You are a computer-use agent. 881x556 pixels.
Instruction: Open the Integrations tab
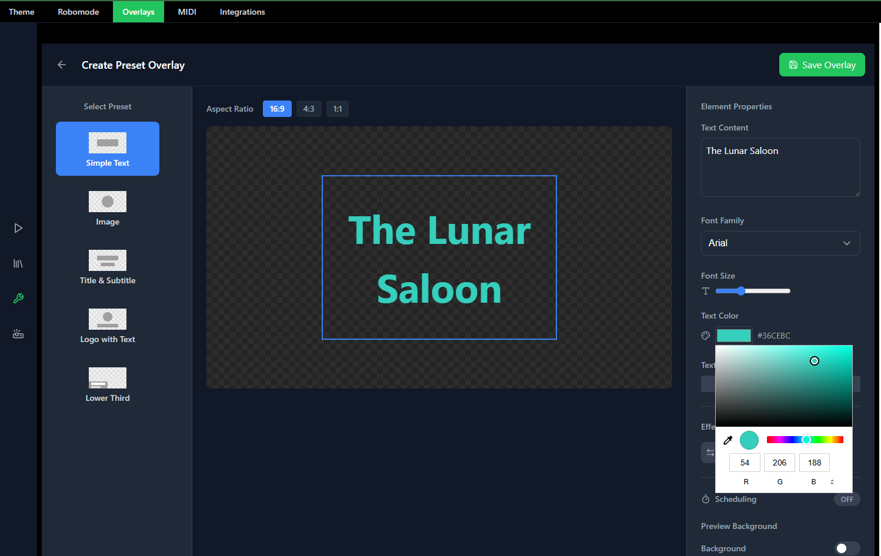click(242, 12)
